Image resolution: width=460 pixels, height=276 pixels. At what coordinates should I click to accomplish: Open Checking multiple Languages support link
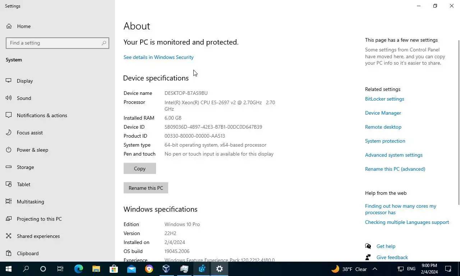click(x=407, y=222)
